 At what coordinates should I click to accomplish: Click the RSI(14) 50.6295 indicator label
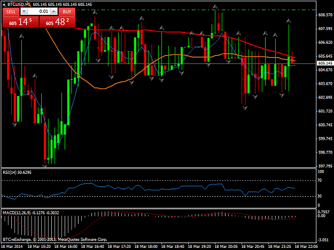tap(17, 172)
